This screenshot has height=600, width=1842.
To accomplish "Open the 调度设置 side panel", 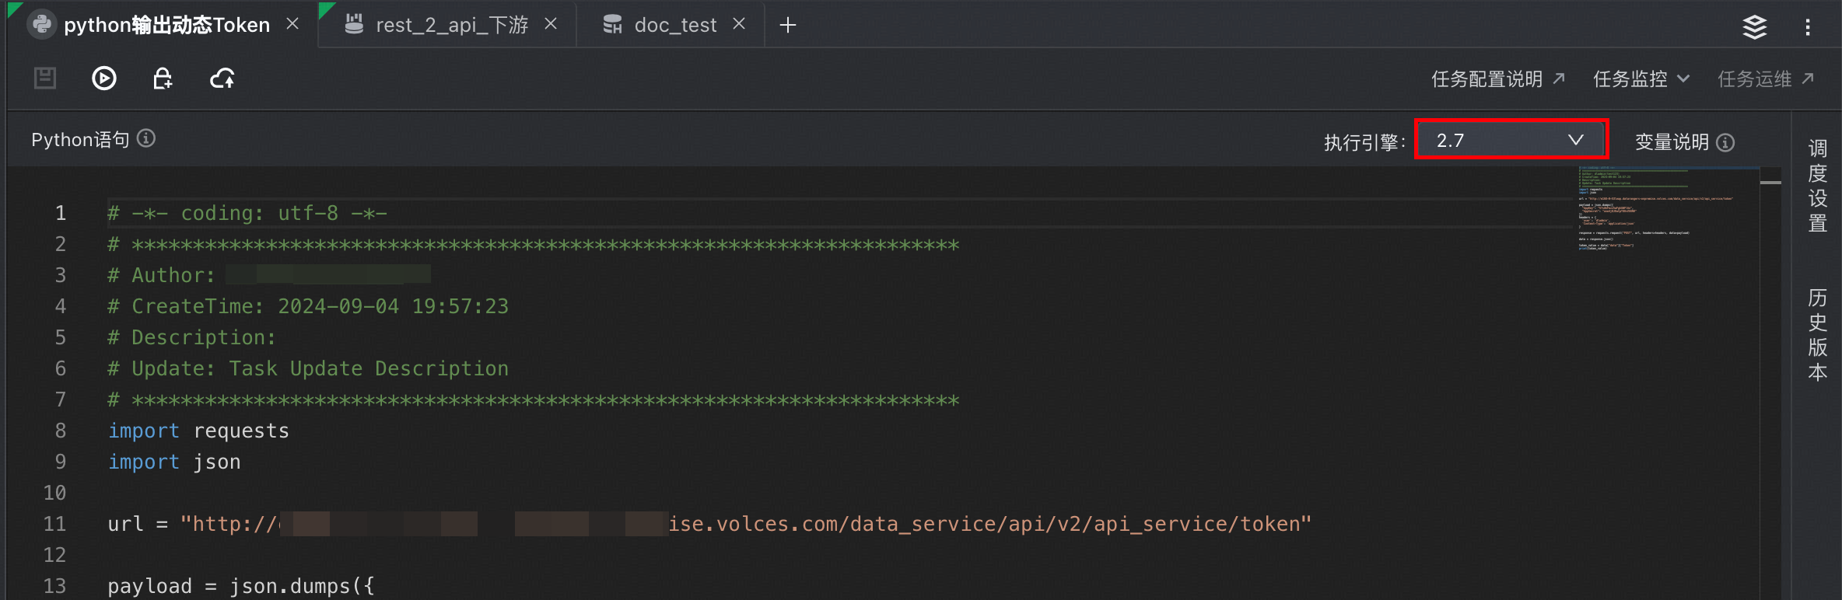I will pyautogui.click(x=1817, y=186).
